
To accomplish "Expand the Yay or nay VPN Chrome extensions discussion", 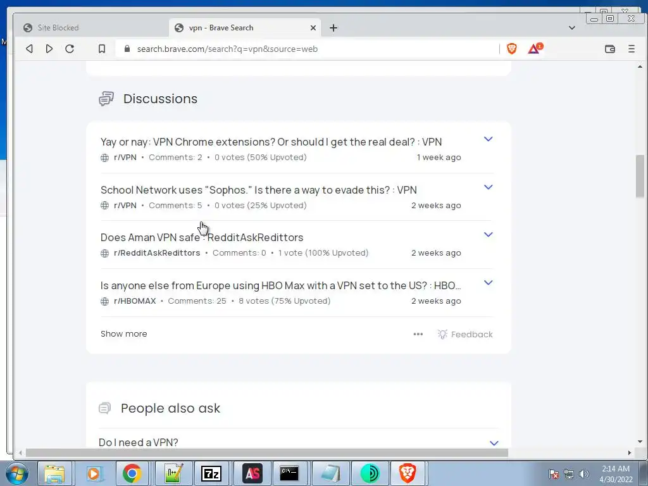I will (x=488, y=139).
